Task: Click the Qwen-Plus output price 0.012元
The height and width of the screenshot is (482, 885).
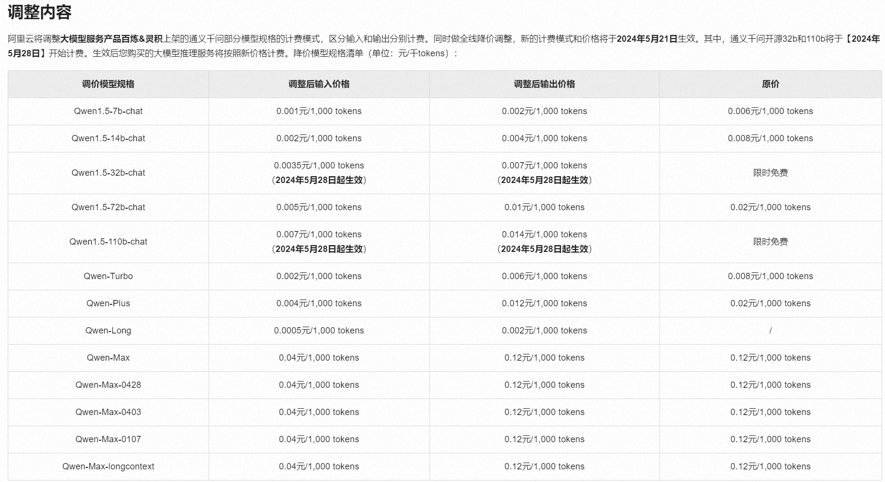Action: (x=544, y=303)
